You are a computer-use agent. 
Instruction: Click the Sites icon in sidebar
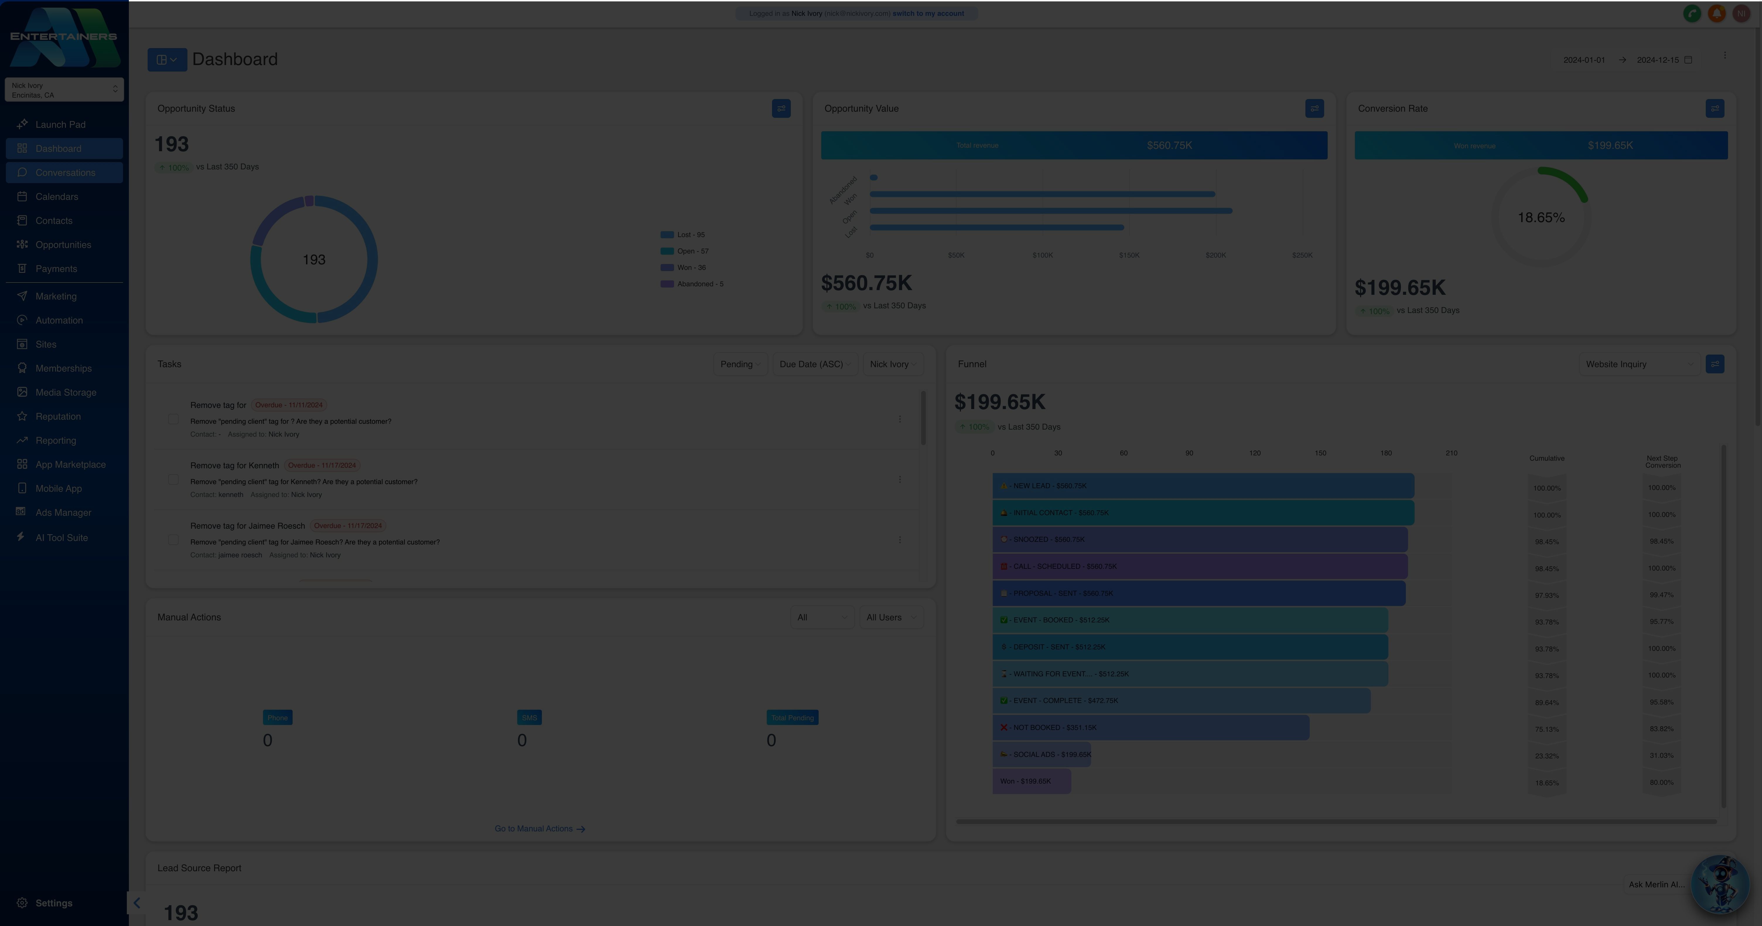[x=22, y=344]
